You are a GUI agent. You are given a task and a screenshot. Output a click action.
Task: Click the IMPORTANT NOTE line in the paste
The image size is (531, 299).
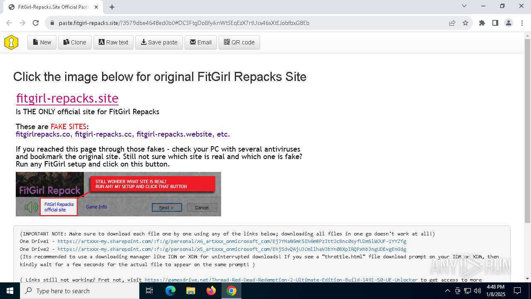coord(227,234)
